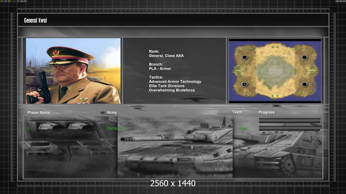Click the 'Progress' column header
The image size is (346, 194).
pos(266,112)
